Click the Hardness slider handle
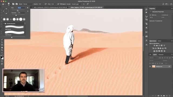Viewport: 173px width, 97px height. [x=16, y=15]
